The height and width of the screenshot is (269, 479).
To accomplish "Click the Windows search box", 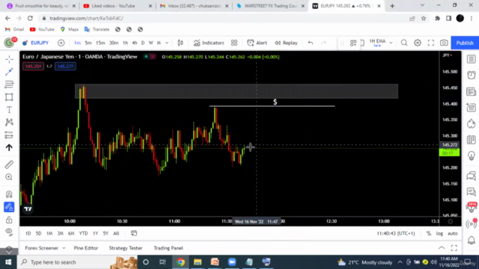I will [78, 262].
